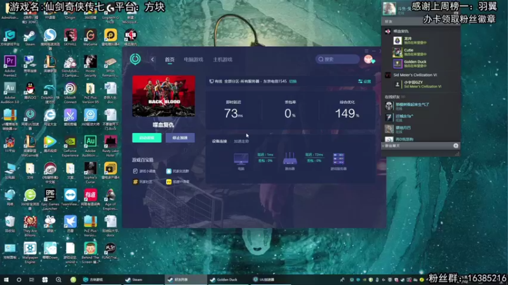
Task: Click the 73 ms instant latency value
Action: pyautogui.click(x=233, y=113)
